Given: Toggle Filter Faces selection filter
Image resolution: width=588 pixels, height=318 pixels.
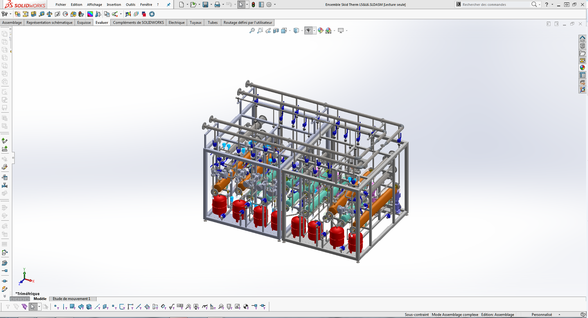Looking at the screenshot, I should (73, 307).
